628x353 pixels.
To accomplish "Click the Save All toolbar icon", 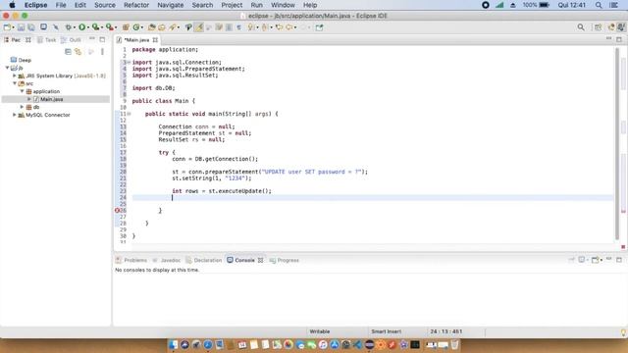I will (x=31, y=27).
